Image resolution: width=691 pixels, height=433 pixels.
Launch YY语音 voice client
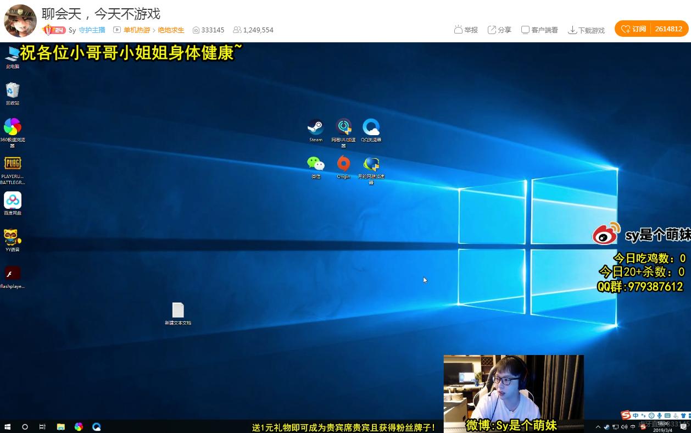click(x=13, y=237)
